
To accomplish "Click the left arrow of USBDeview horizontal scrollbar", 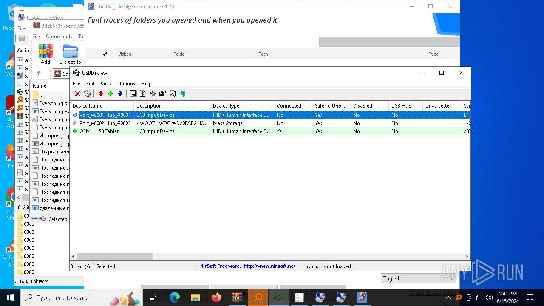I will click(x=74, y=257).
